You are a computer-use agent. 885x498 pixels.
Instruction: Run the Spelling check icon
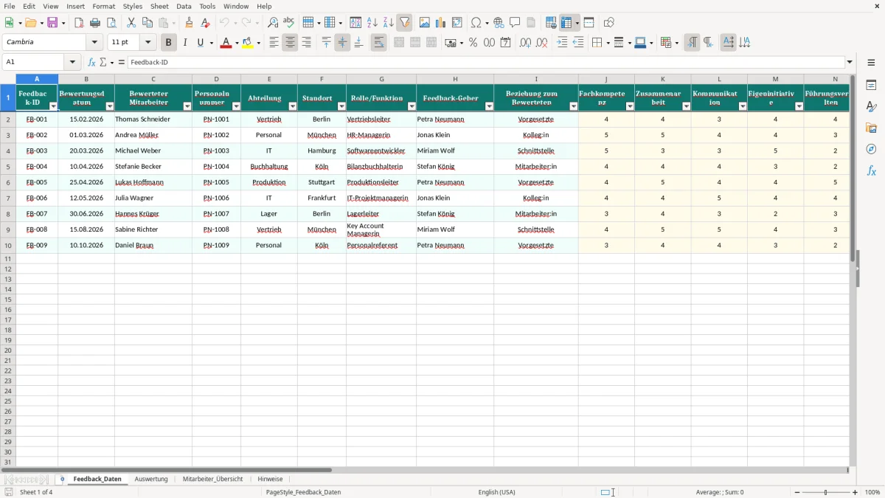(289, 23)
